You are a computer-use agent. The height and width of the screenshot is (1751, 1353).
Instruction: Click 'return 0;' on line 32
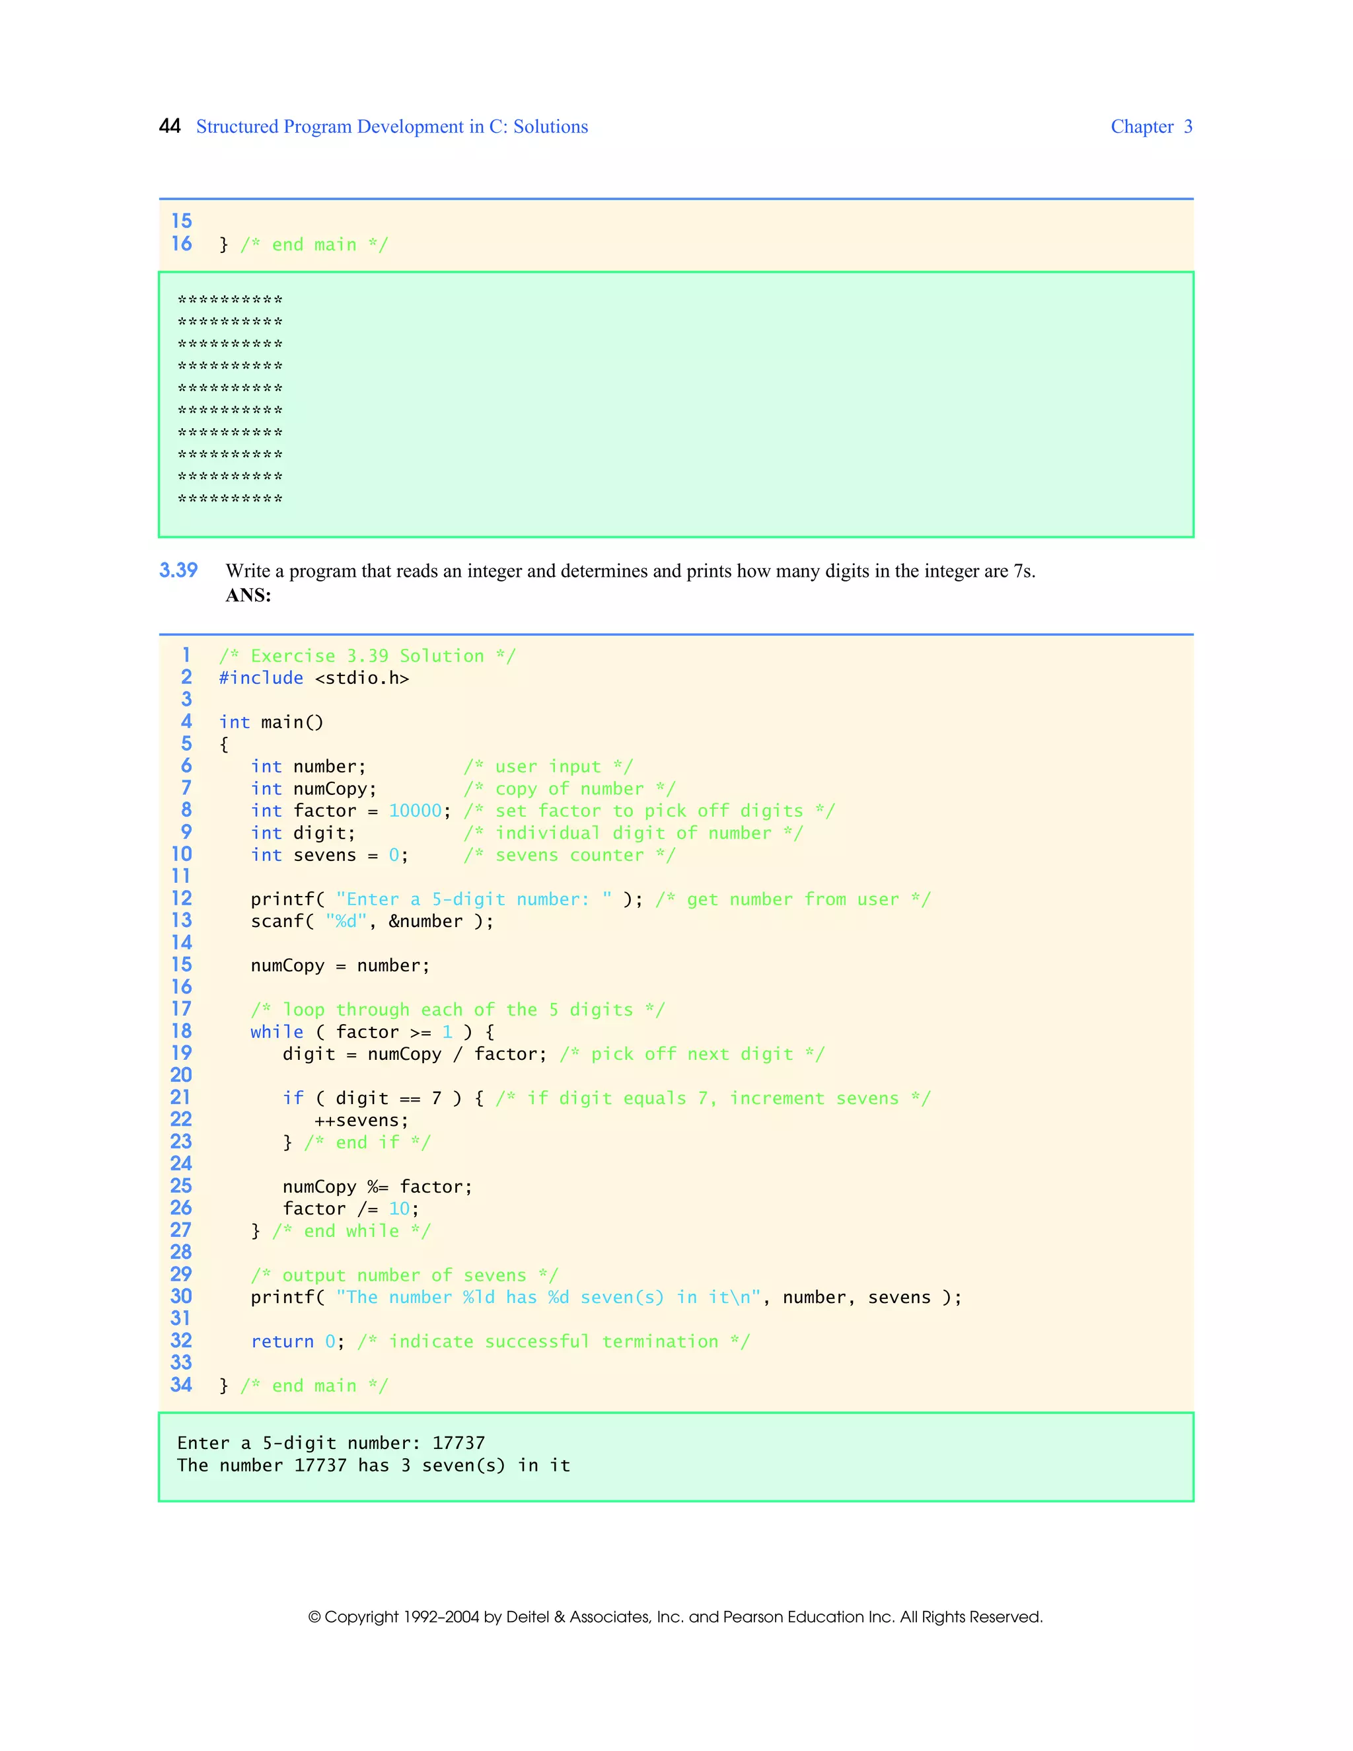coord(297,1342)
